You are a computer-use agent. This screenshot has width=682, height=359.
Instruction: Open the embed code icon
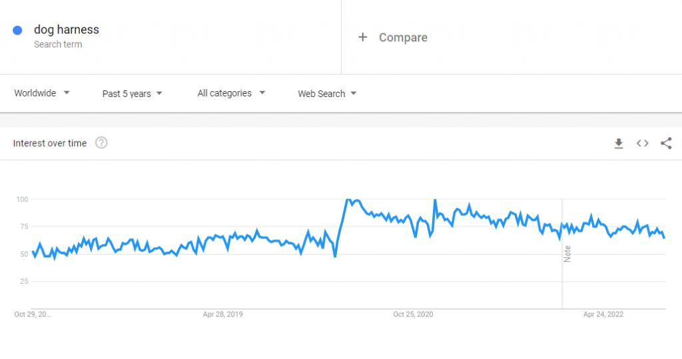[x=642, y=143]
